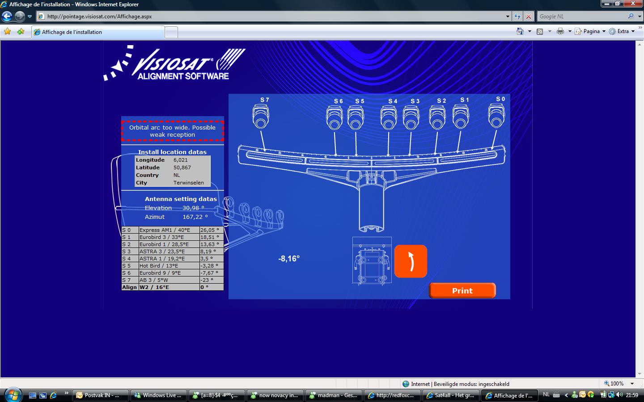Screen dimensions: 644x402
Task: Click the 'Hot Bird / 13°E' table cell
Action: pyautogui.click(x=169, y=266)
